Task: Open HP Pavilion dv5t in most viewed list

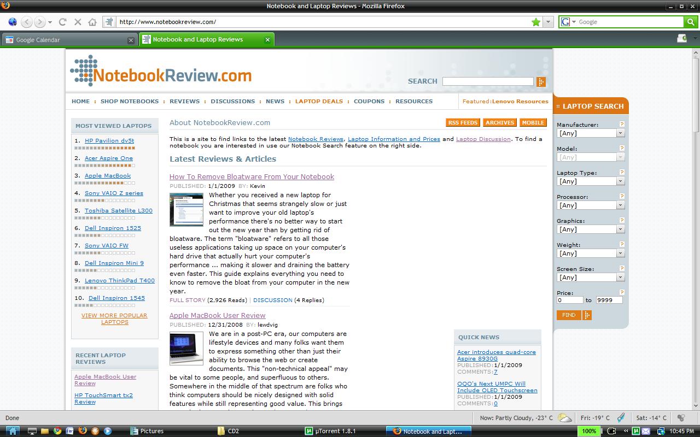Action: pos(109,140)
